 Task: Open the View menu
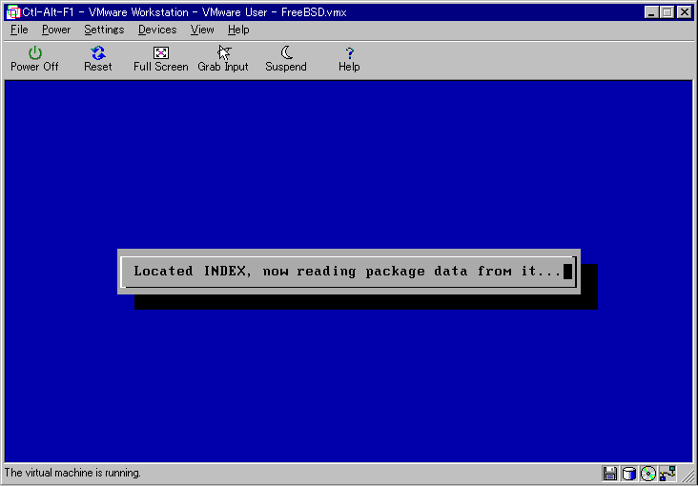202,30
